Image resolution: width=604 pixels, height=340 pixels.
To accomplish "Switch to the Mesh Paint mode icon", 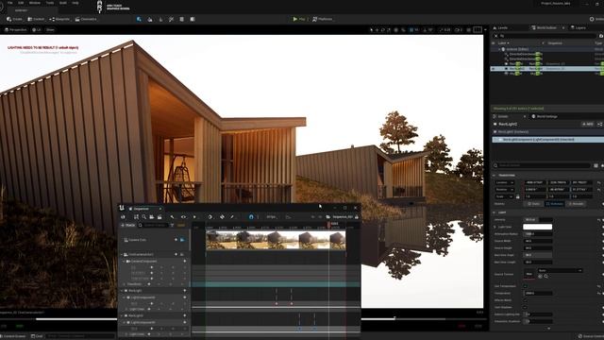I will pos(171,19).
